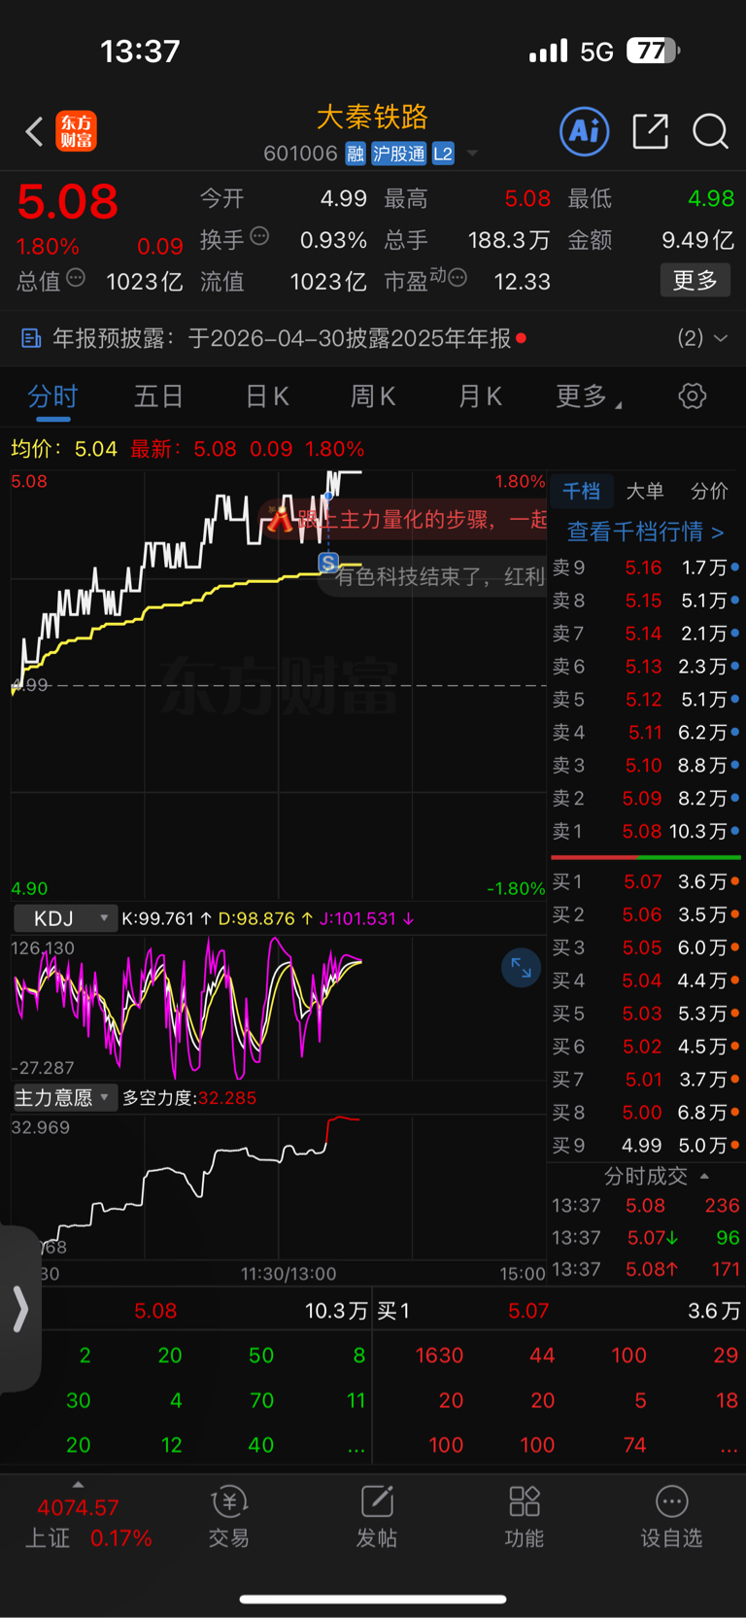Switch to the 五日 tab

pos(158,396)
